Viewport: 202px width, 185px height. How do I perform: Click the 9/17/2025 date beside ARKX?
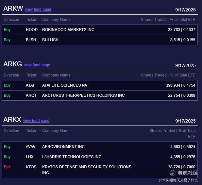pos(185,121)
